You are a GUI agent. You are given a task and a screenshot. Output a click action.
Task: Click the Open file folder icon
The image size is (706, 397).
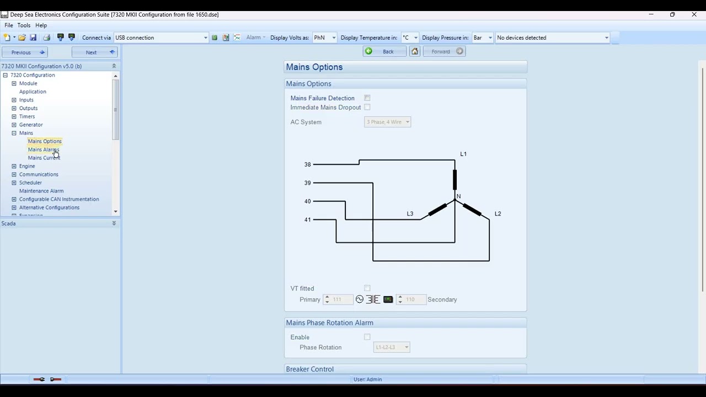22,37
